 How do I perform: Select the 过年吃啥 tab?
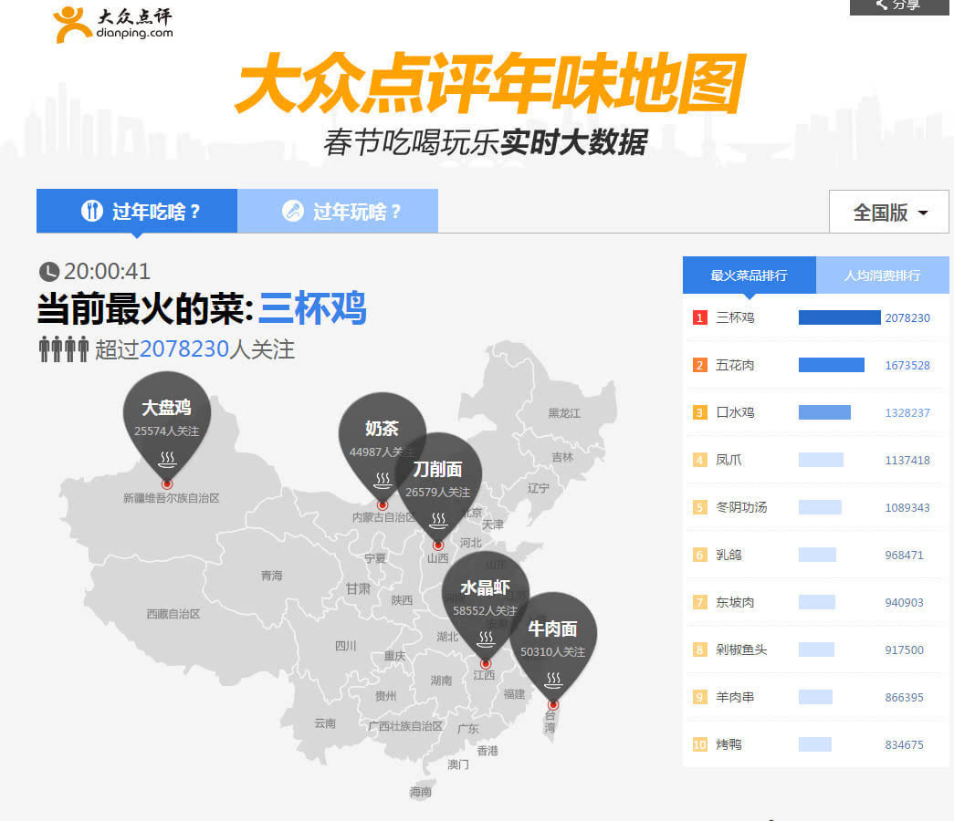pos(137,211)
